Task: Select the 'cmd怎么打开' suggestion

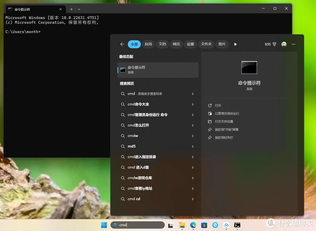Action: [x=158, y=125]
